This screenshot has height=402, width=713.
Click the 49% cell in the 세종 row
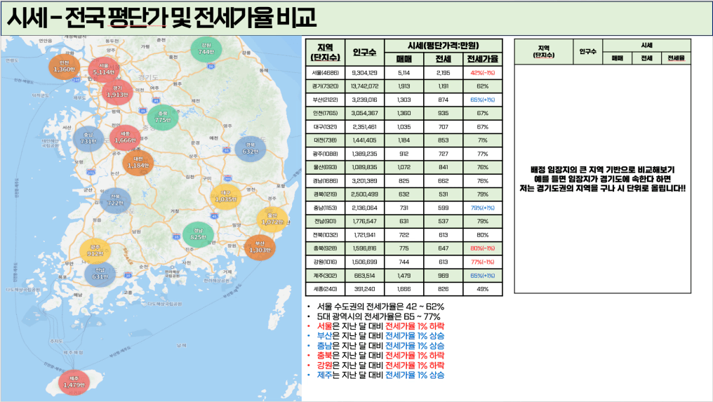[x=482, y=289]
